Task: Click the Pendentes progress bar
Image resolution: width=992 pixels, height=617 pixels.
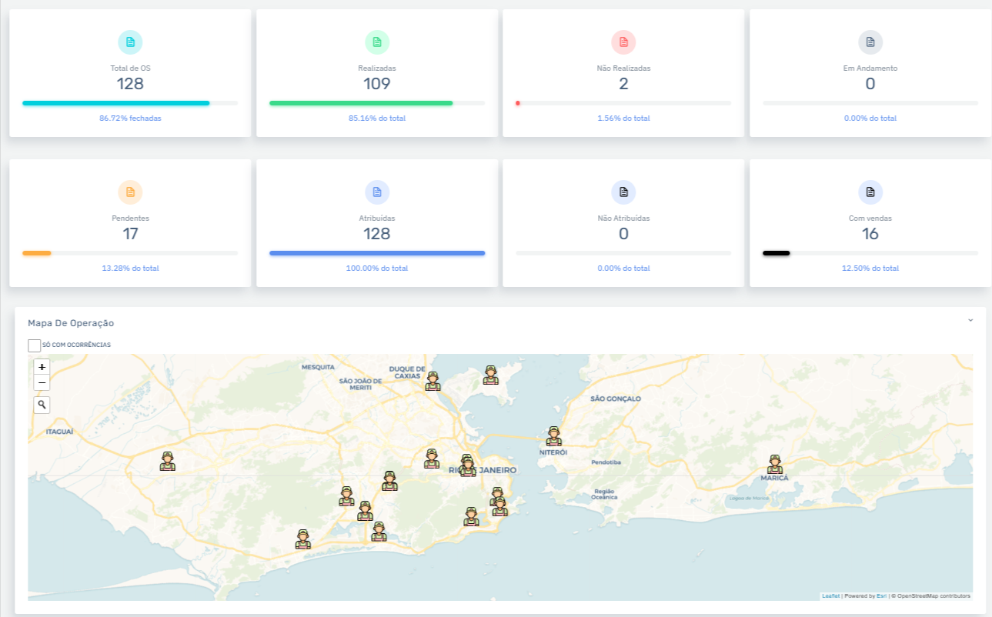Action: (x=130, y=252)
